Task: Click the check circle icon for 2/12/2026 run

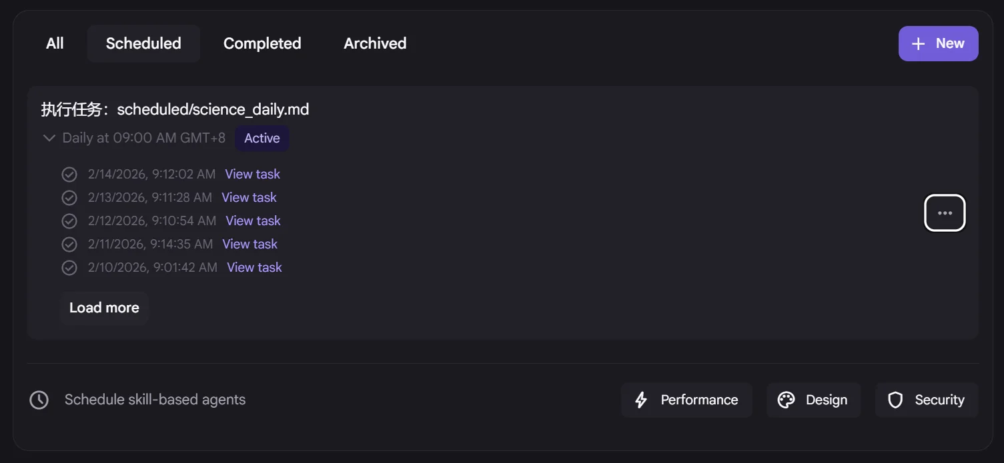Action: (x=69, y=221)
